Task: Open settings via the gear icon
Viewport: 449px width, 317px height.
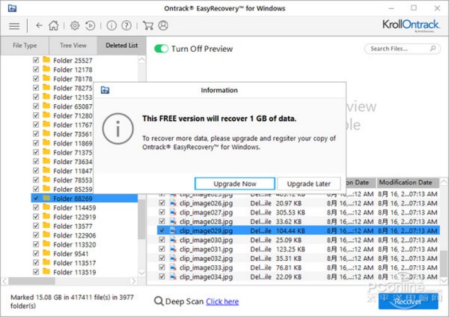Action: 75,25
